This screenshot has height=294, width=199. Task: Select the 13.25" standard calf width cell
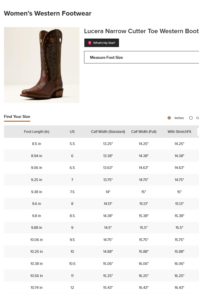pyautogui.click(x=108, y=144)
